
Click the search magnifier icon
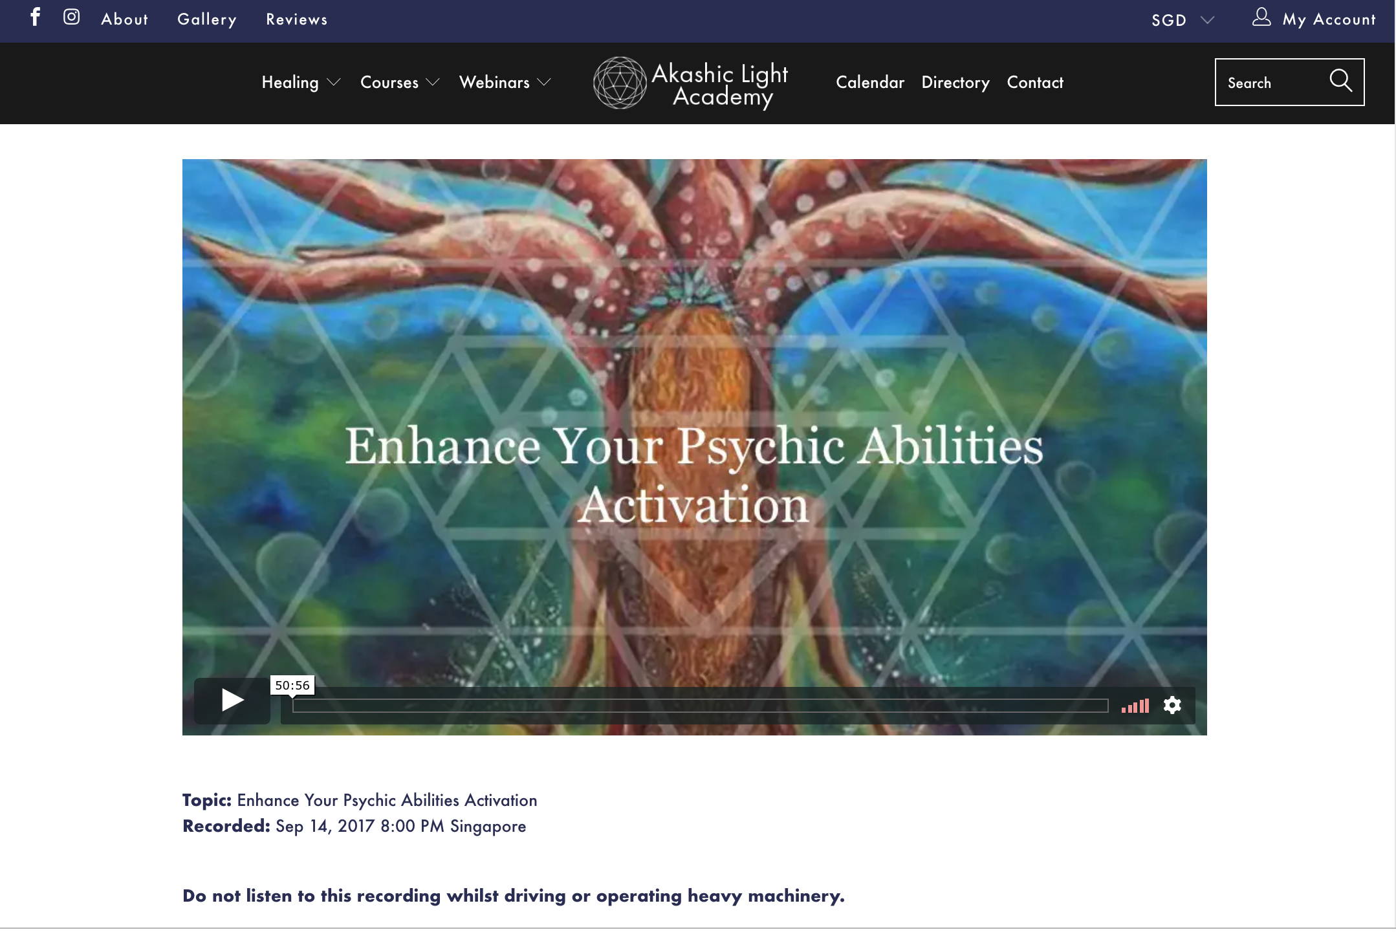[x=1340, y=81]
